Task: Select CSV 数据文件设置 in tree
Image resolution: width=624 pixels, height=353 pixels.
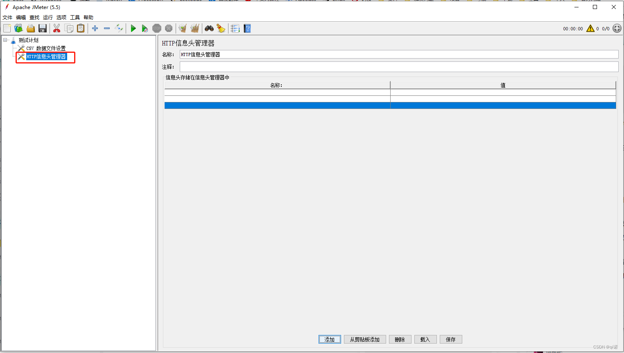Action: (46, 48)
